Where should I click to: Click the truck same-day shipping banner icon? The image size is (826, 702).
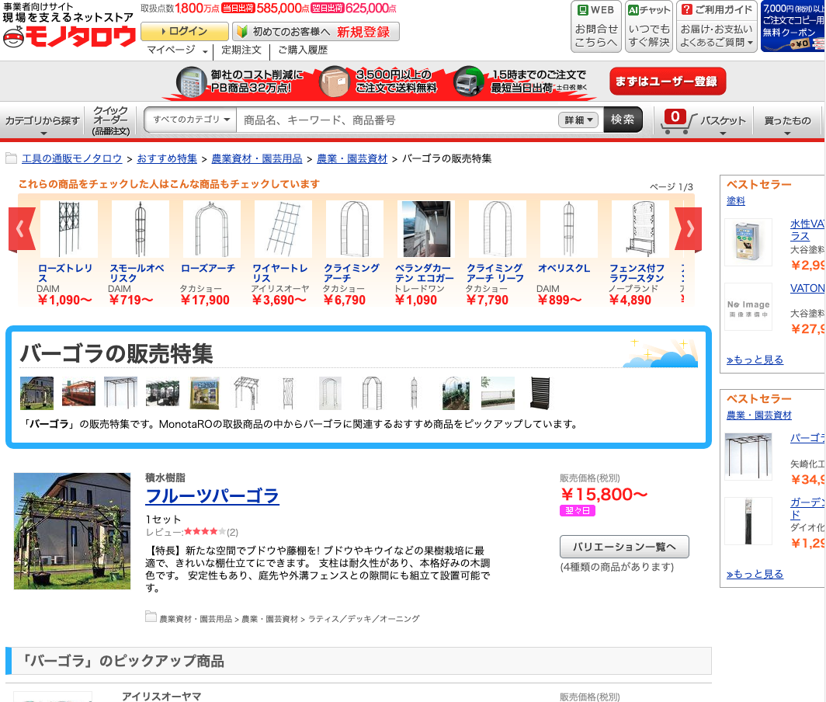click(469, 82)
